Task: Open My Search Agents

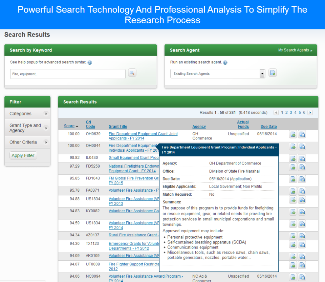Action: click(295, 50)
